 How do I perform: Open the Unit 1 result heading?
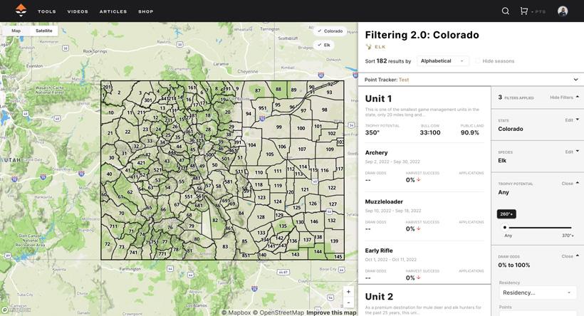coord(378,99)
